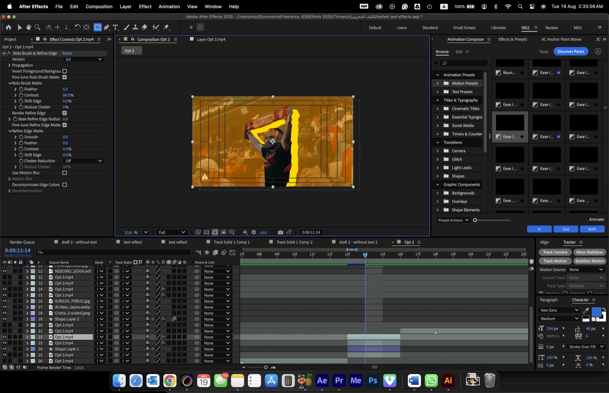
Task: Enable Decontaminate Edge Colors checkbox
Action: 65,185
